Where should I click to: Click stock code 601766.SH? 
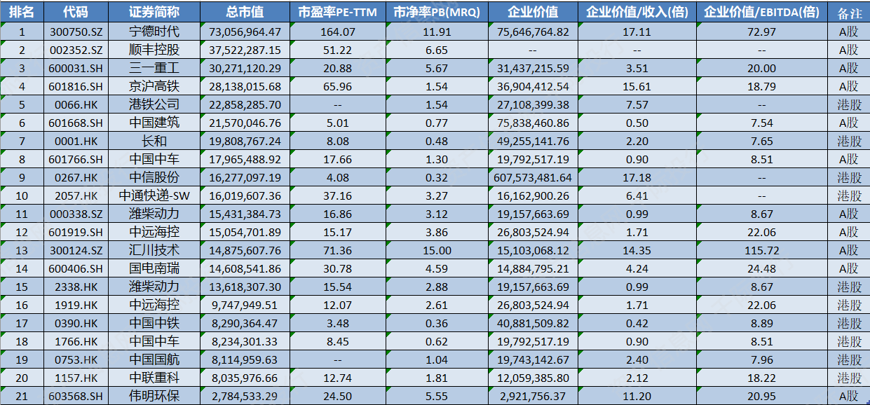[x=76, y=159]
